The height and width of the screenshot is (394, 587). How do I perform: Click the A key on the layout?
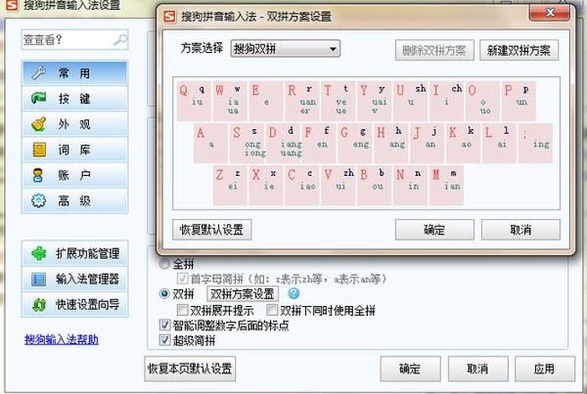coord(210,143)
